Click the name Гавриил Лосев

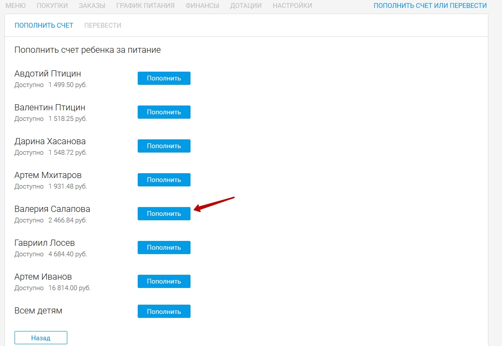coord(44,243)
